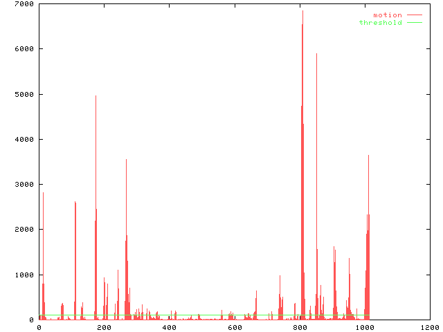Click the 1200 x-axis tick label
The height and width of the screenshot is (332, 443).
[x=429, y=327]
